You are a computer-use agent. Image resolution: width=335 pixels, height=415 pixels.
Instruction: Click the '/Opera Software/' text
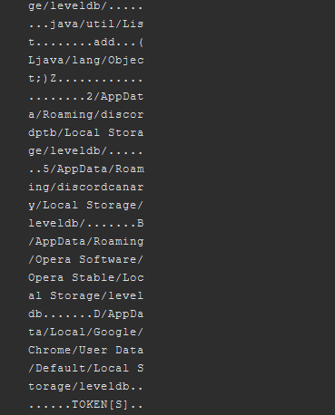click(x=86, y=260)
